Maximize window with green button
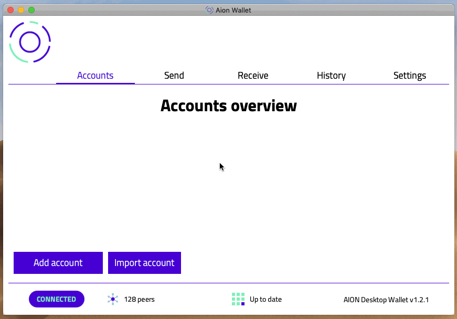This screenshot has height=319, width=457. (x=31, y=10)
